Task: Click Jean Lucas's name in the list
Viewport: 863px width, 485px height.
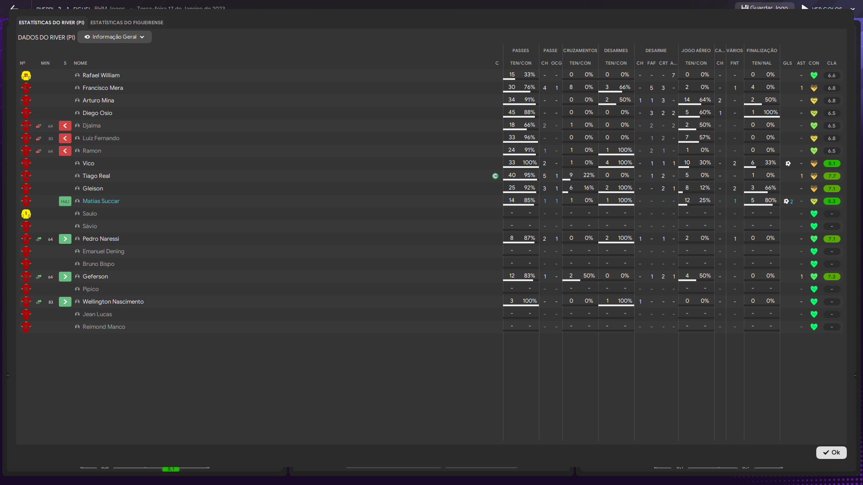Action: click(x=97, y=314)
